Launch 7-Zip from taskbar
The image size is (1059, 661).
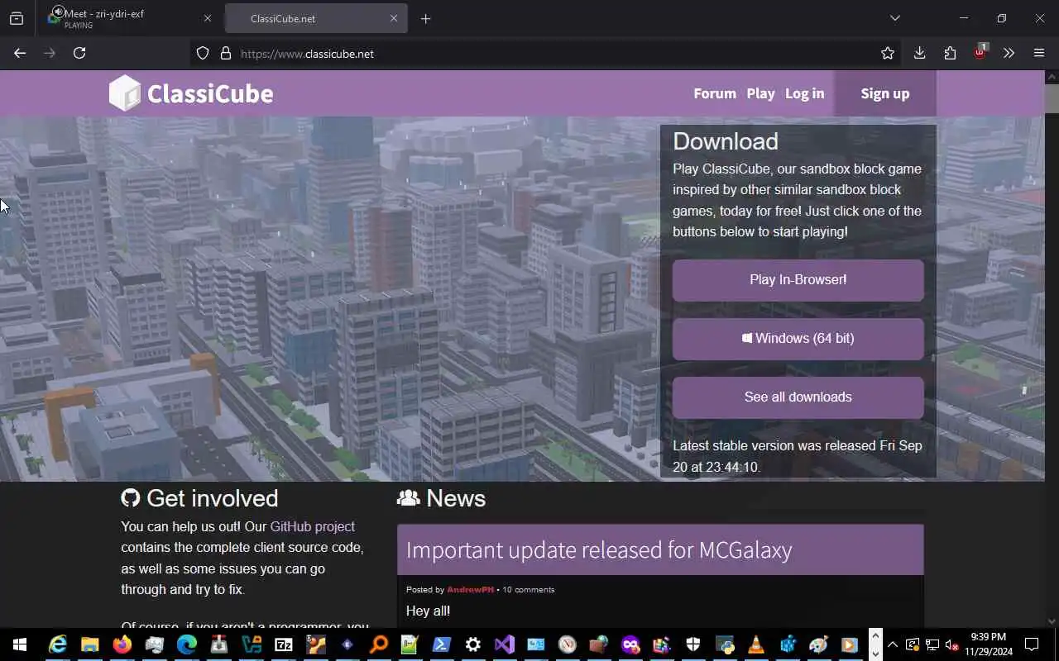(x=283, y=644)
